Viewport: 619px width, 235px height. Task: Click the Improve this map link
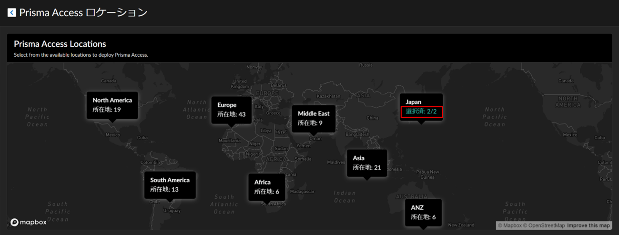point(589,225)
